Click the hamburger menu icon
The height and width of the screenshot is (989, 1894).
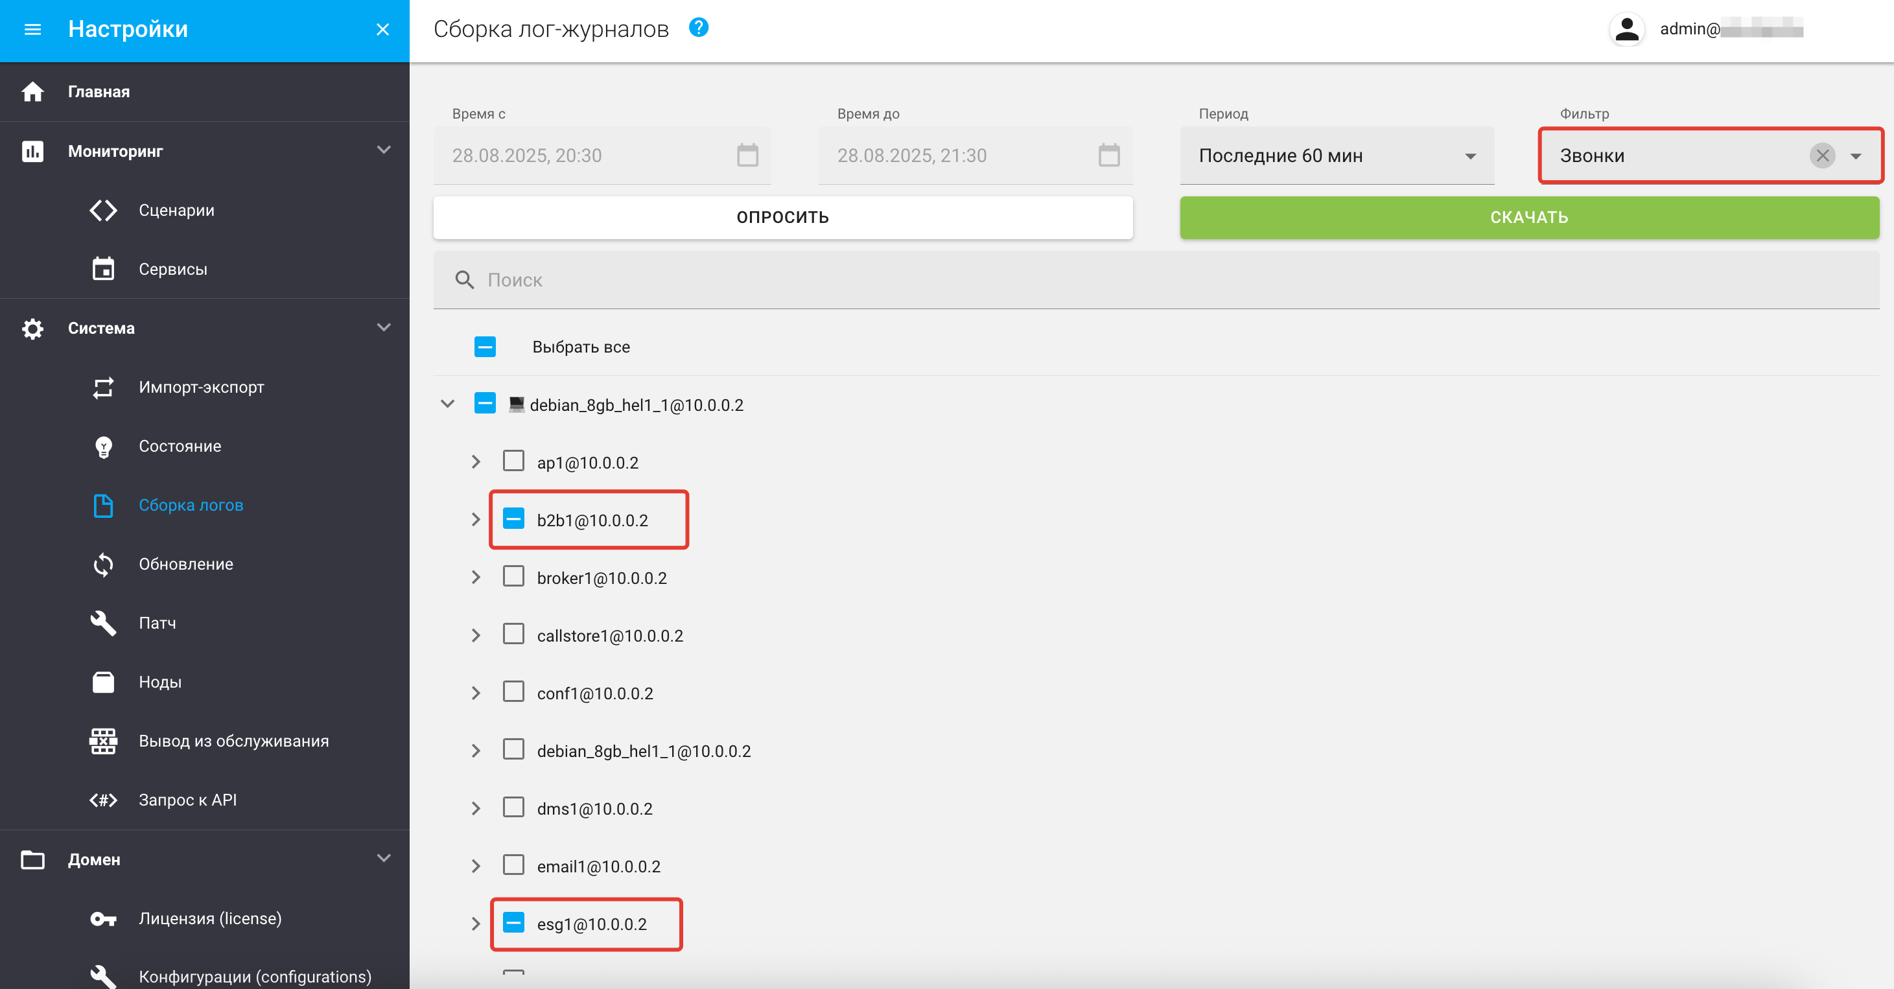(32, 29)
